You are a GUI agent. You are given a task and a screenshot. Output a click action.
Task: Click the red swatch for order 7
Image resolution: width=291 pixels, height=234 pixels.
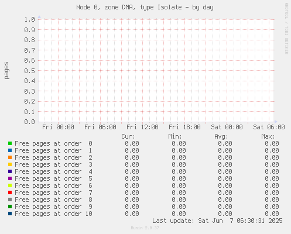point(10,192)
